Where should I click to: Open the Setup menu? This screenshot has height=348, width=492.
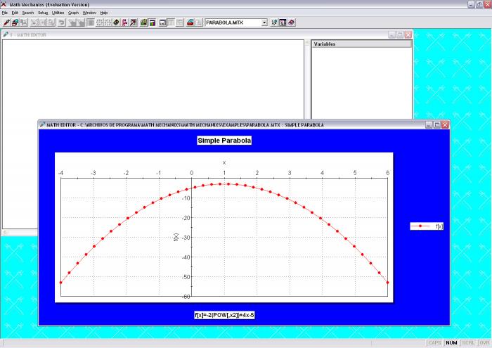(x=43, y=13)
